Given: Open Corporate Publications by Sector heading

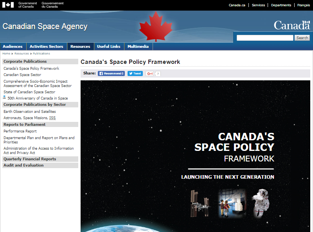Looking at the screenshot, I should point(40,105).
